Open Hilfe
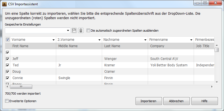Image resolution: width=224 pixels, height=111 pixels. (205, 101)
